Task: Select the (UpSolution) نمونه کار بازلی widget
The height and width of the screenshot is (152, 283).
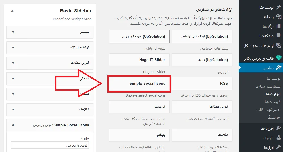Action: point(139,36)
